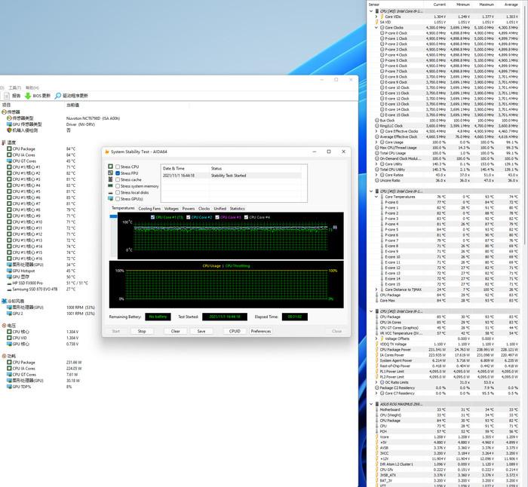Switch to the Unified tab
The height and width of the screenshot is (487, 528).
click(219, 209)
